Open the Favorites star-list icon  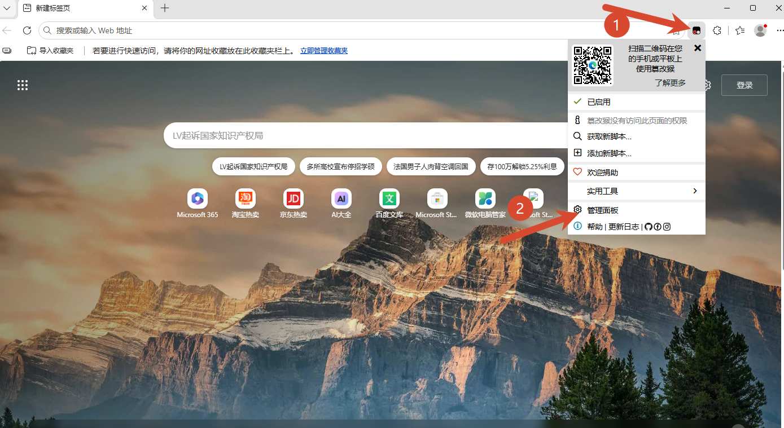click(x=740, y=30)
